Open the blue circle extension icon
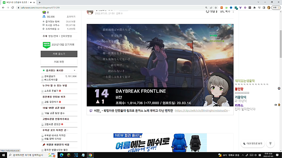Screen dimensions: 282x158 pos(231,8)
